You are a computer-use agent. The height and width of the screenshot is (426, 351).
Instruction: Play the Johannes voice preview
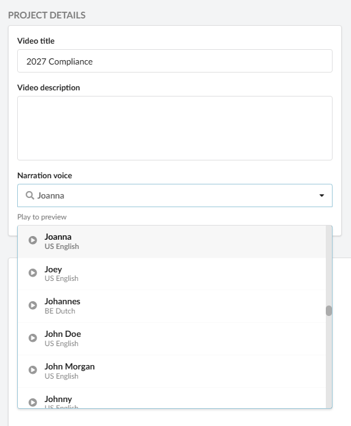(33, 305)
